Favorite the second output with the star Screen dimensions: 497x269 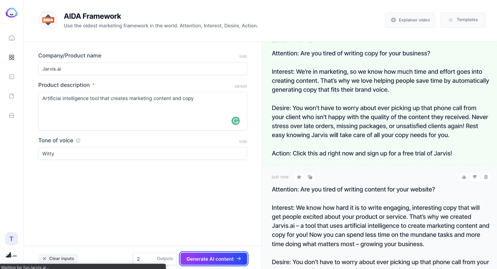coord(299,177)
